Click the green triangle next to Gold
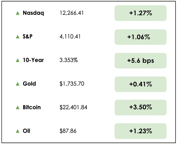This screenshot has height=144, width=177. [18, 84]
